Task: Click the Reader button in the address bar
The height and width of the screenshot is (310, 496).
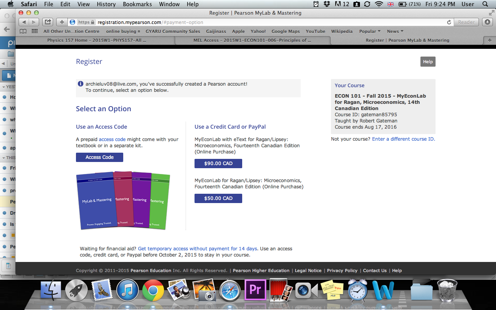Action: click(466, 22)
